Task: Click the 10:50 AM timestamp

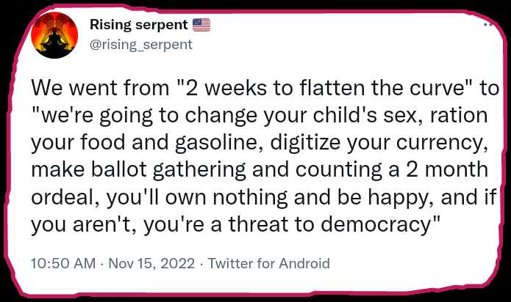Action: (63, 263)
